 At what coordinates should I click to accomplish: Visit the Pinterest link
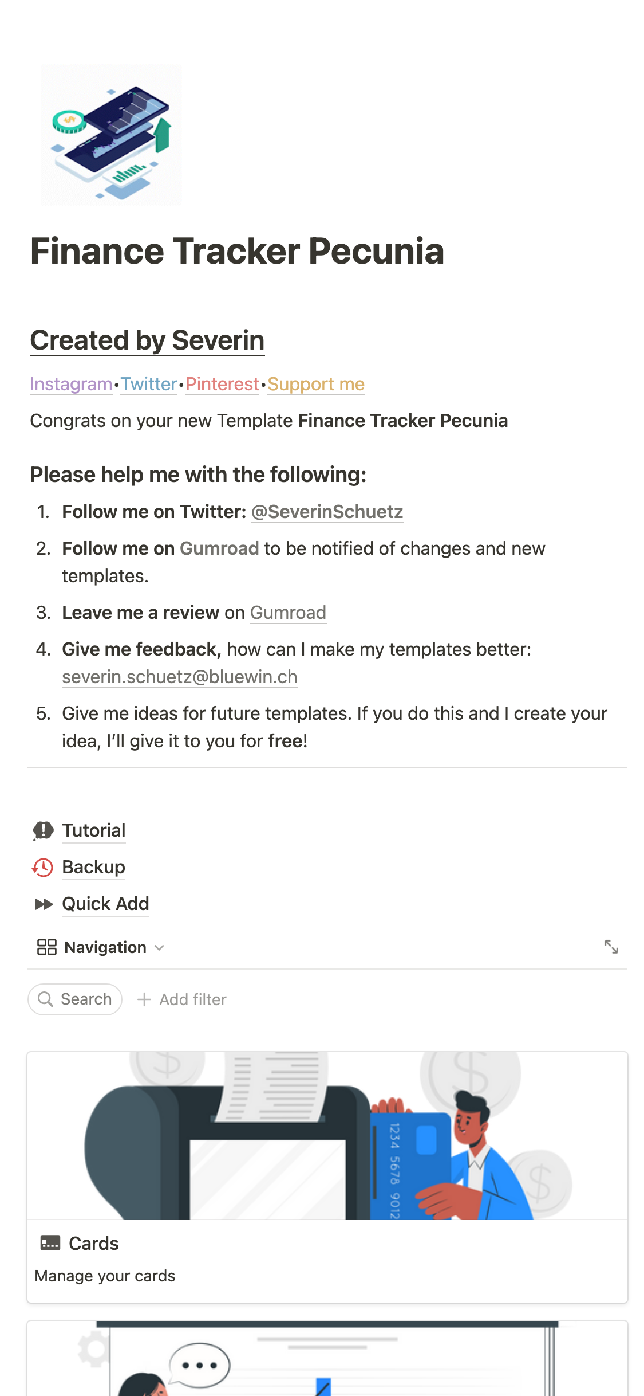[x=222, y=384]
